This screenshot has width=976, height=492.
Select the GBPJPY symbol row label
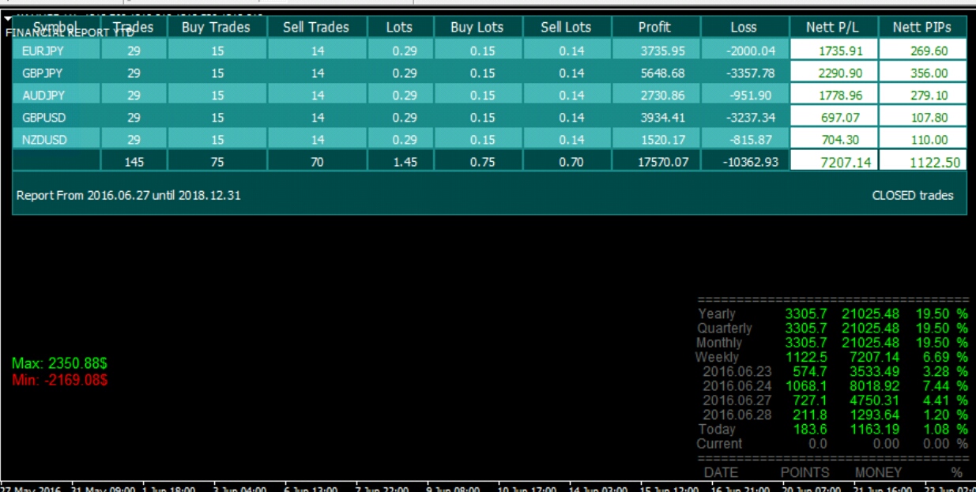(43, 73)
